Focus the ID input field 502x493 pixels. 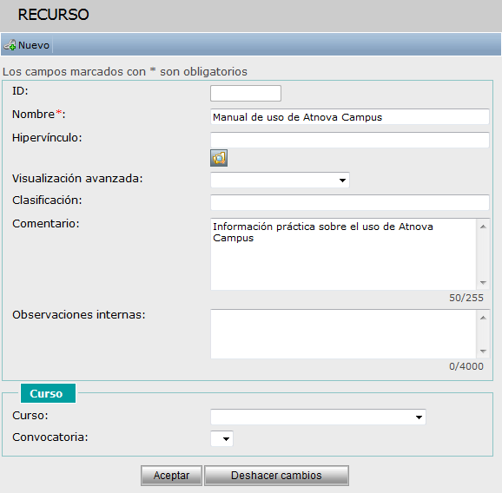(246, 94)
